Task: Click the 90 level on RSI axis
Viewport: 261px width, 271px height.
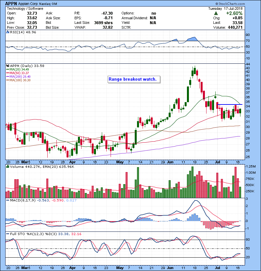Action: (248, 35)
